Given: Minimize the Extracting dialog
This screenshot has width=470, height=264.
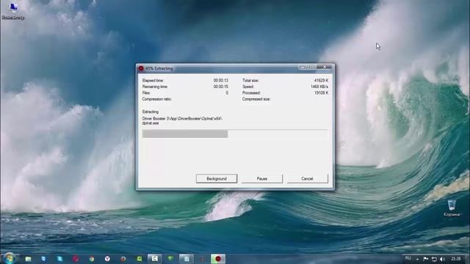Looking at the screenshot, I should [303, 67].
